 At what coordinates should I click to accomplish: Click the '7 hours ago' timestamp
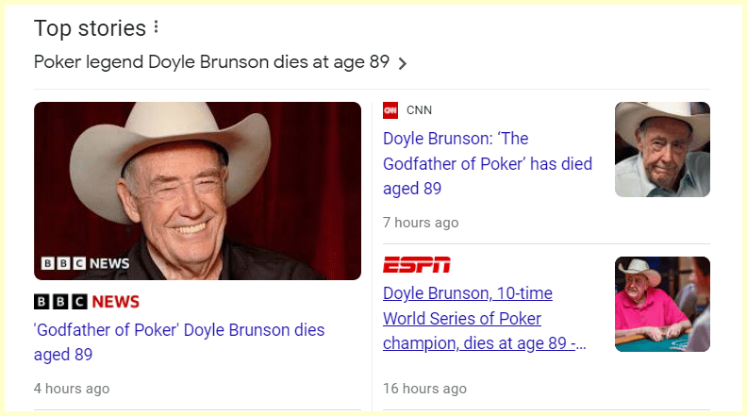tap(421, 223)
